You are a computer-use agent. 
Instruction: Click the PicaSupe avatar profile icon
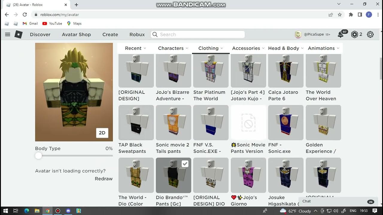298,35
